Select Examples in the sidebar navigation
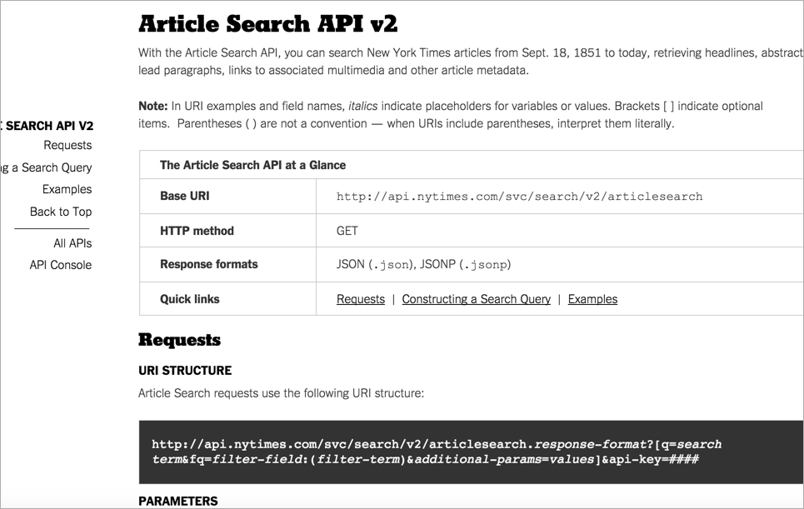 pos(67,189)
